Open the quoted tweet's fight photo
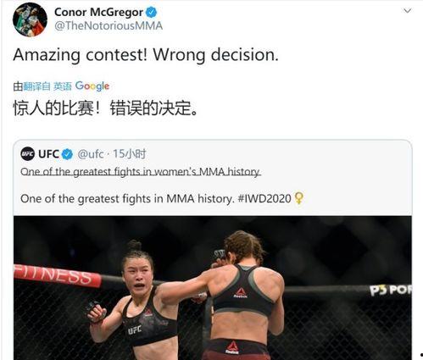 [213, 288]
